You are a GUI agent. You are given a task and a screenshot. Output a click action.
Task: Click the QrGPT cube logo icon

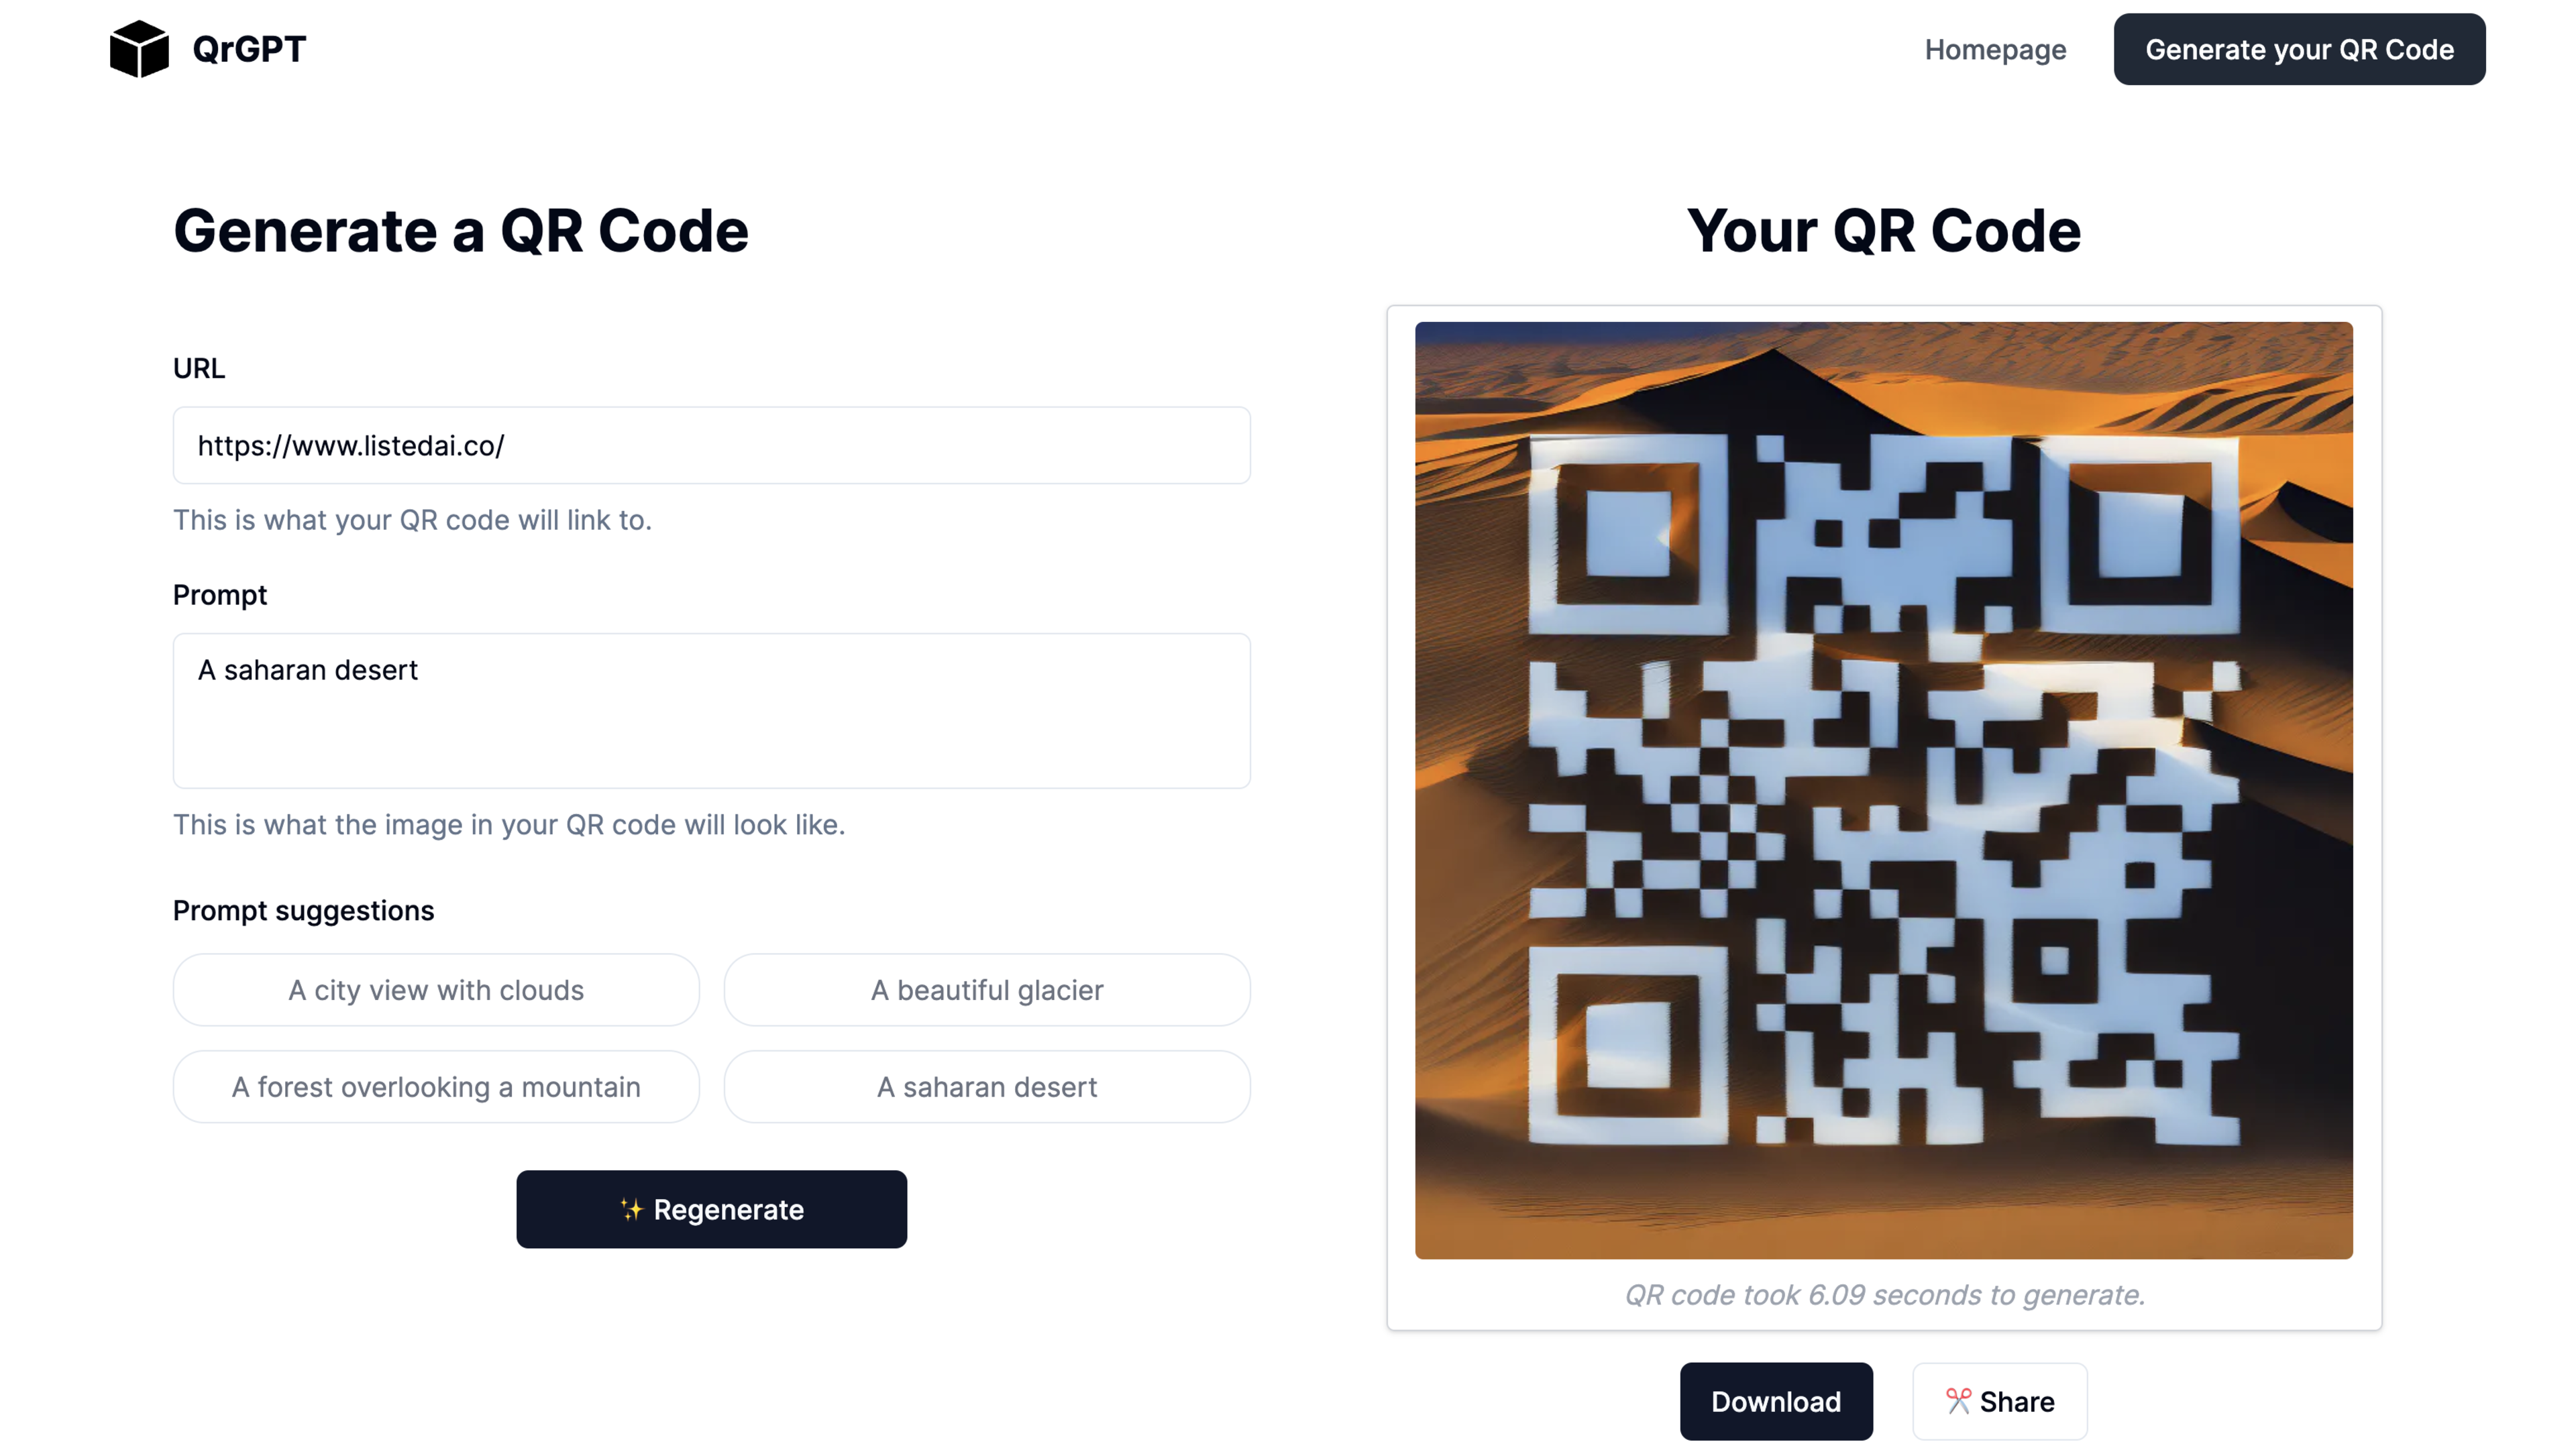click(x=138, y=48)
